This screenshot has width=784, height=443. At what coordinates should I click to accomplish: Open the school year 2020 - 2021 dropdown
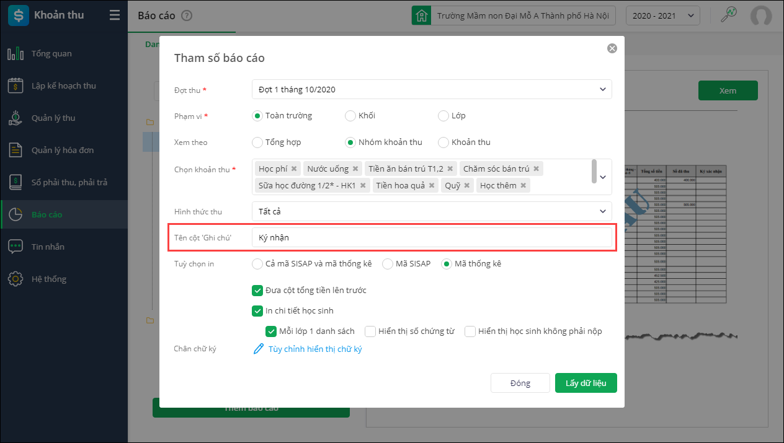click(x=662, y=16)
